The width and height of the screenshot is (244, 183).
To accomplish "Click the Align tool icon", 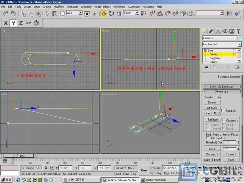I will pyautogui.click(x=237, y=14).
